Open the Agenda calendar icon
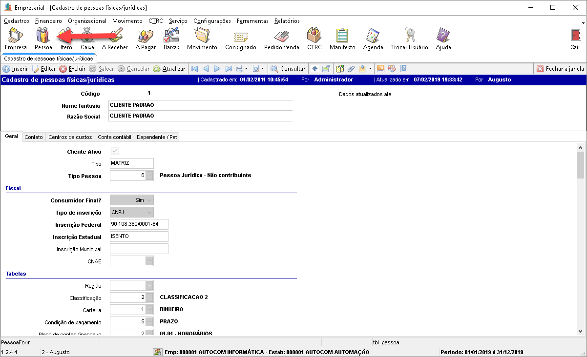587x357 pixels. tap(373, 38)
